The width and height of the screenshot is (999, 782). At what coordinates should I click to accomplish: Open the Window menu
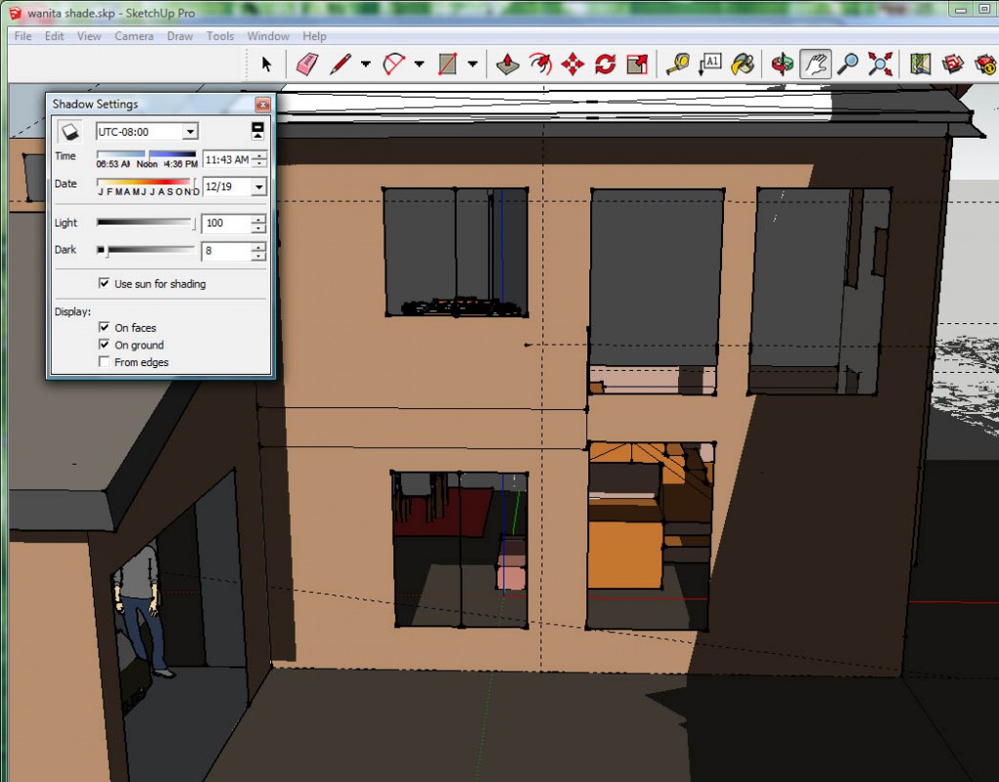pyautogui.click(x=267, y=36)
